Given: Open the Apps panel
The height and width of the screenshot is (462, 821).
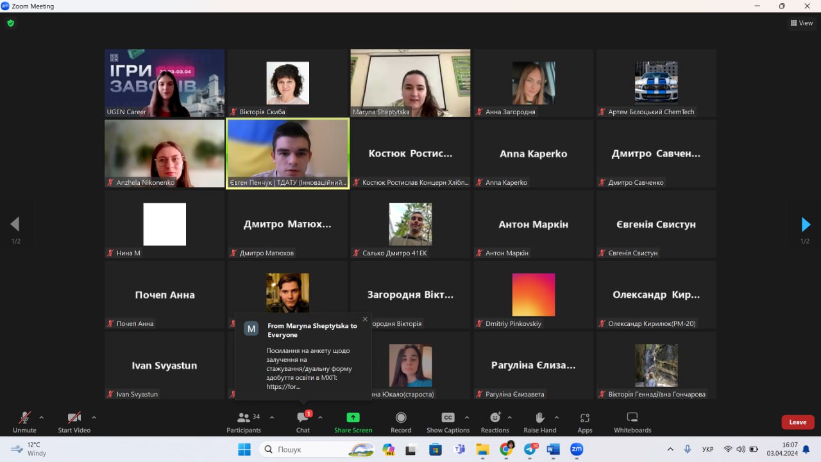Looking at the screenshot, I should pyautogui.click(x=584, y=422).
